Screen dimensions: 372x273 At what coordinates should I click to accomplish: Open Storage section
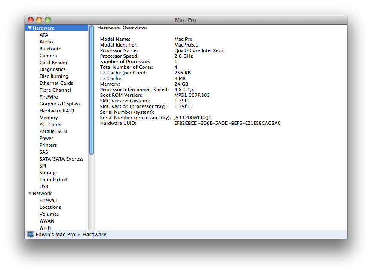click(48, 173)
